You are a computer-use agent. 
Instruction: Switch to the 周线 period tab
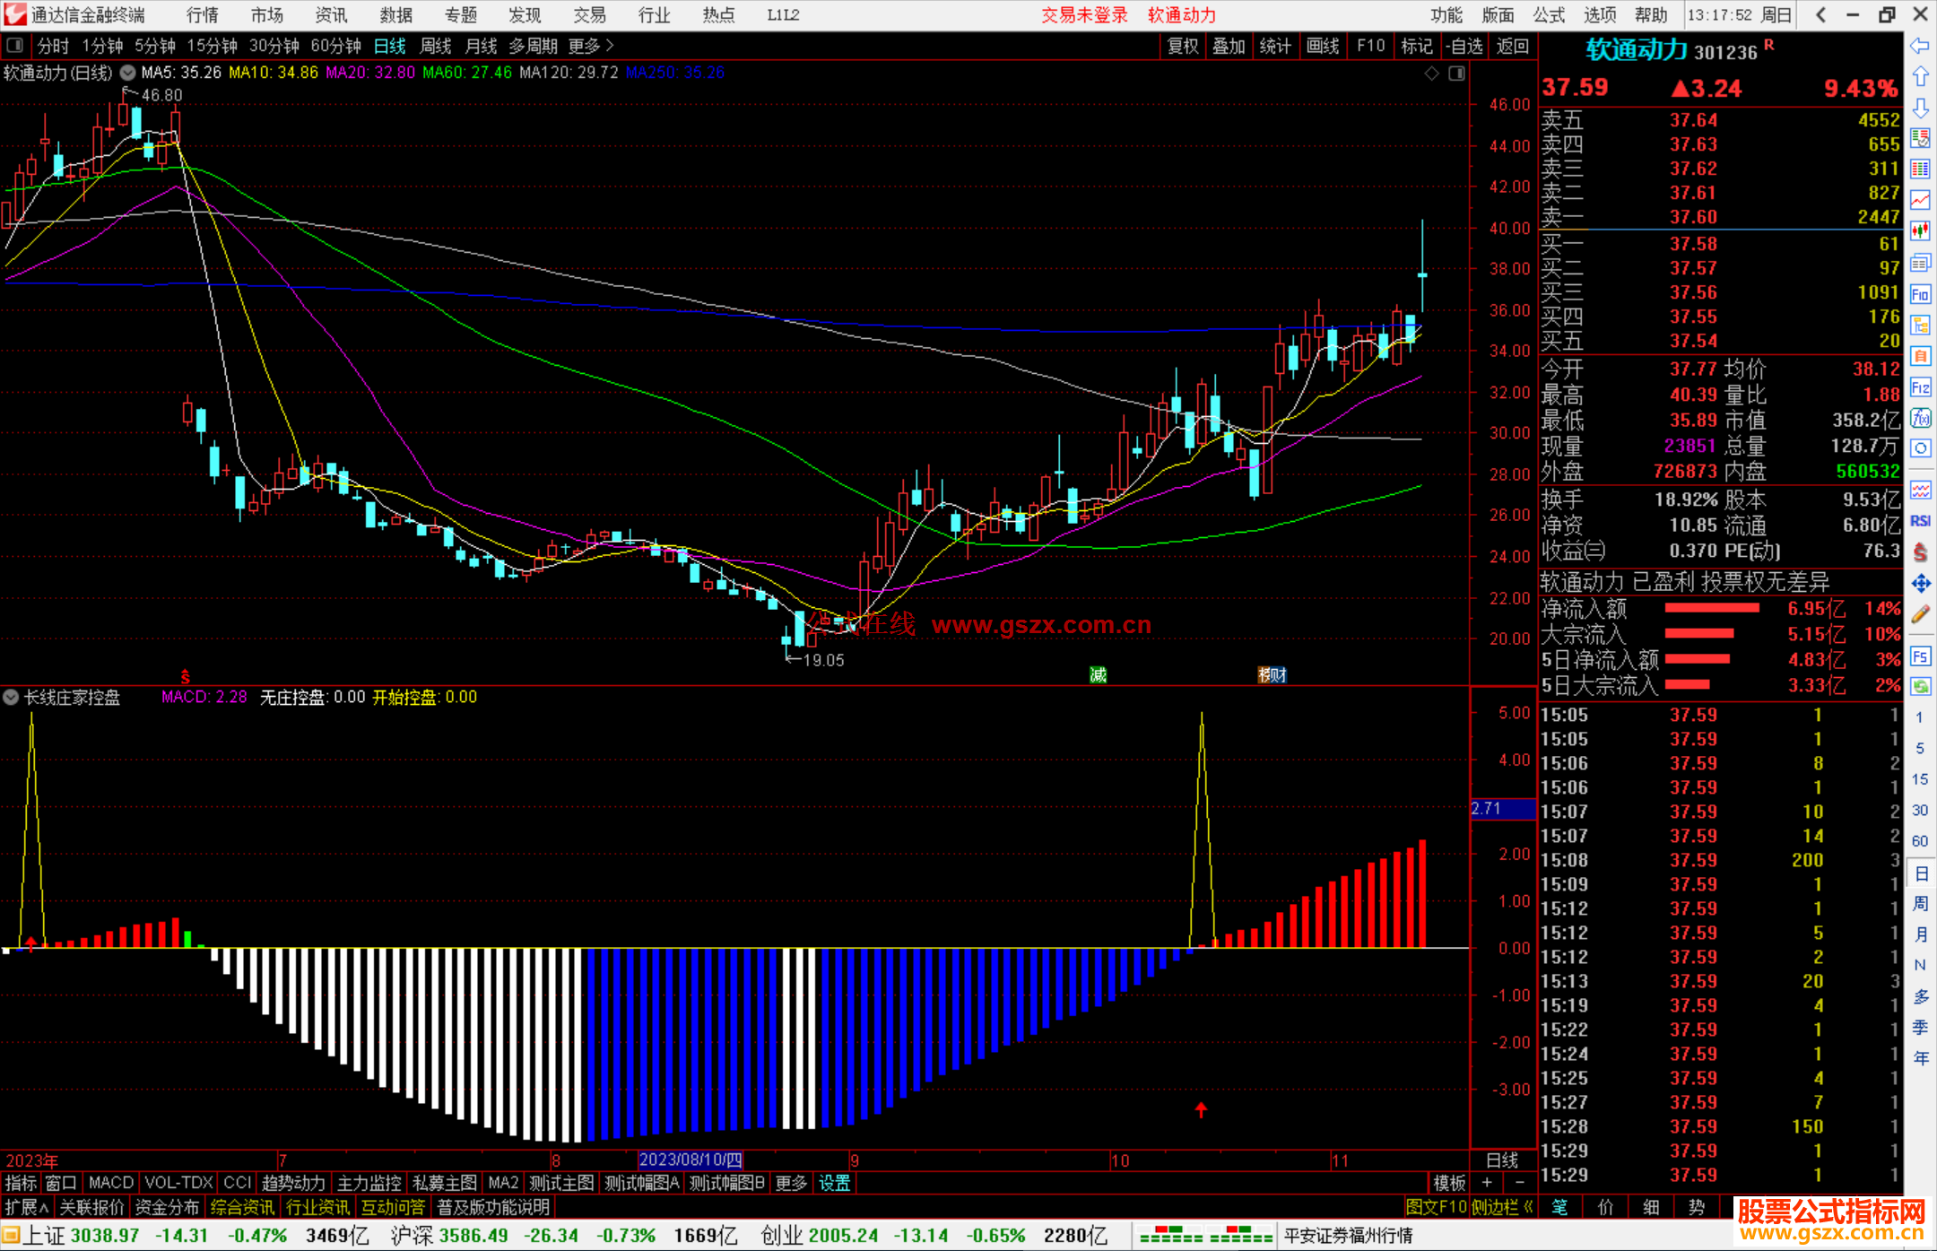(x=435, y=46)
